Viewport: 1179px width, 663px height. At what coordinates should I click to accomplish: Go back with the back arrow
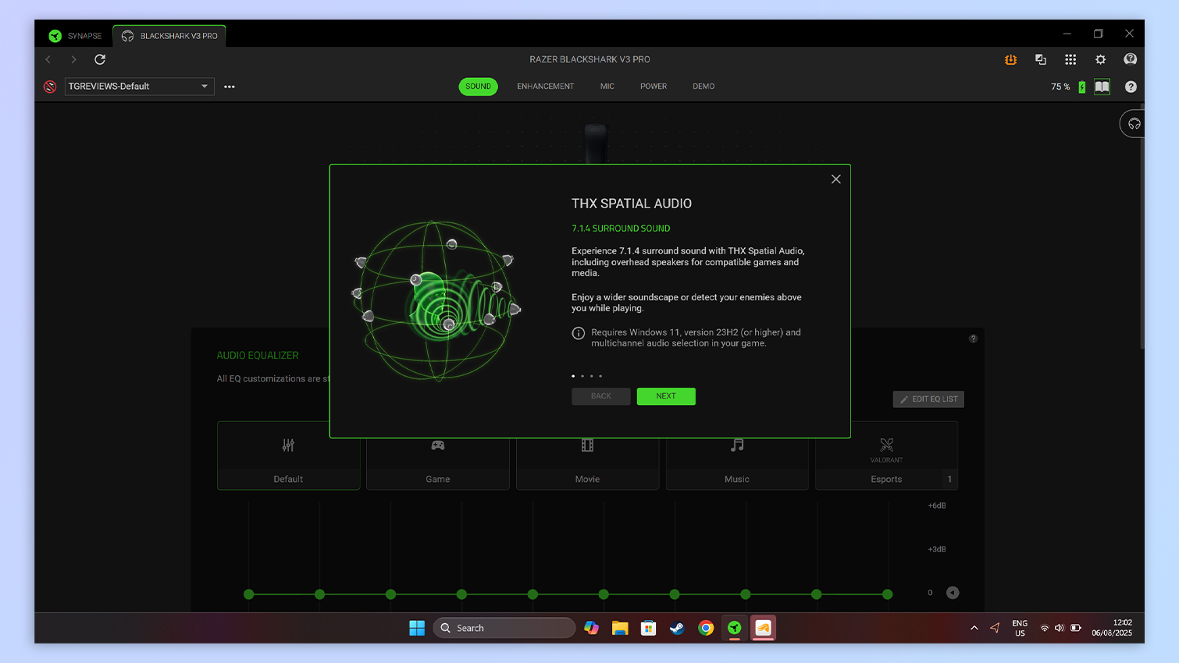48,59
